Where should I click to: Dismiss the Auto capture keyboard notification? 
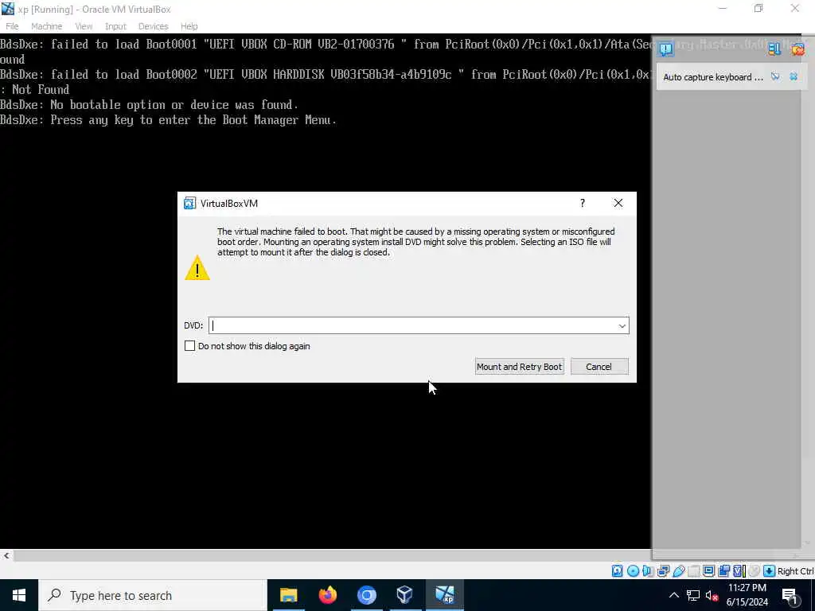794,77
